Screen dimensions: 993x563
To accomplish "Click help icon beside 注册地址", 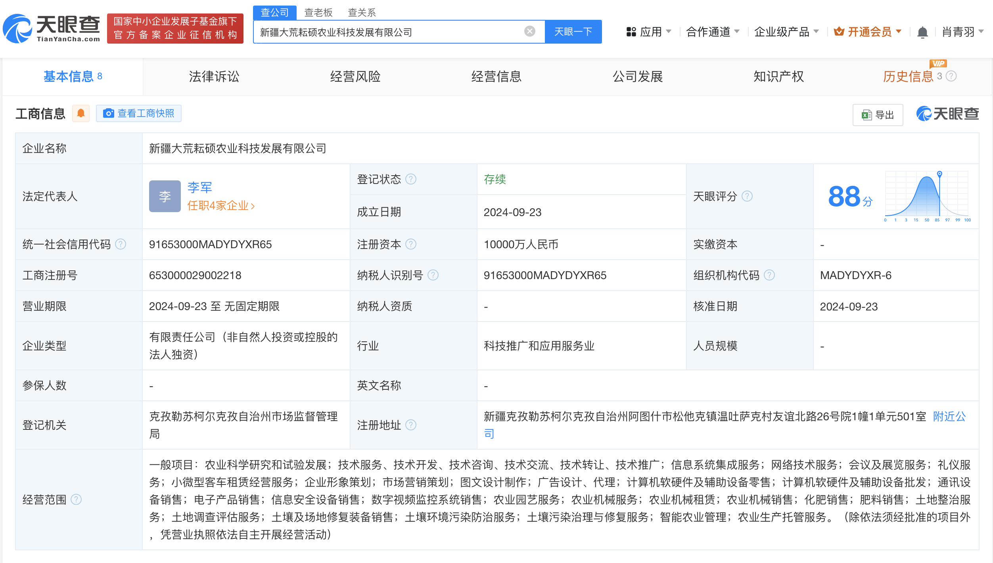I will 411,425.
